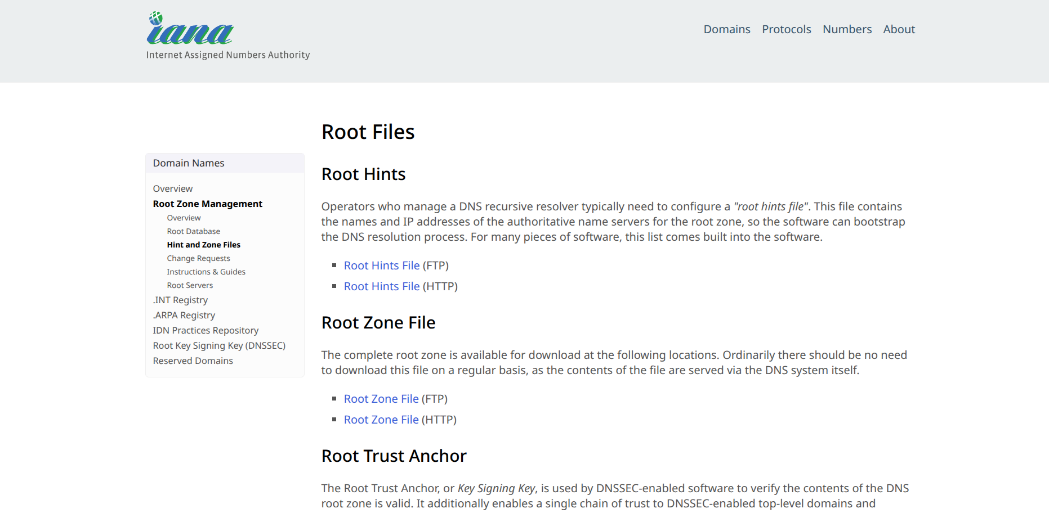Open the Protocols menu
The height and width of the screenshot is (513, 1049).
(x=786, y=29)
